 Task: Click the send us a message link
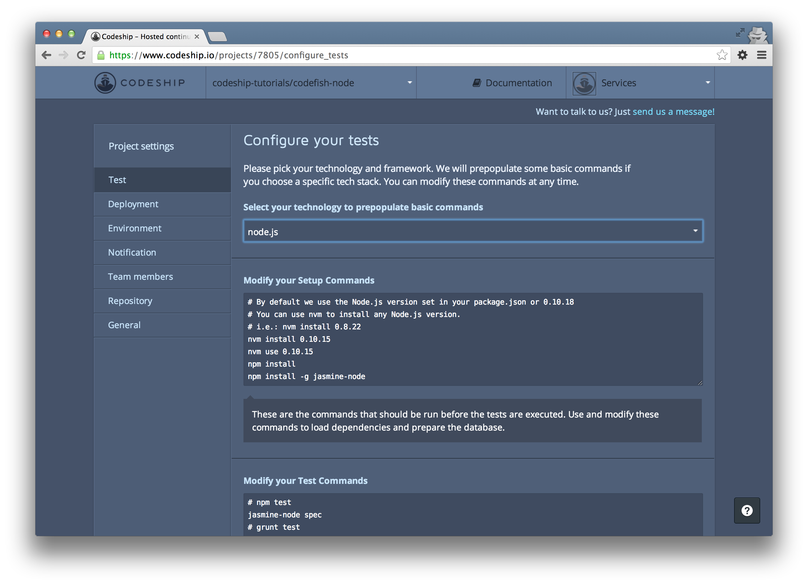pos(673,112)
